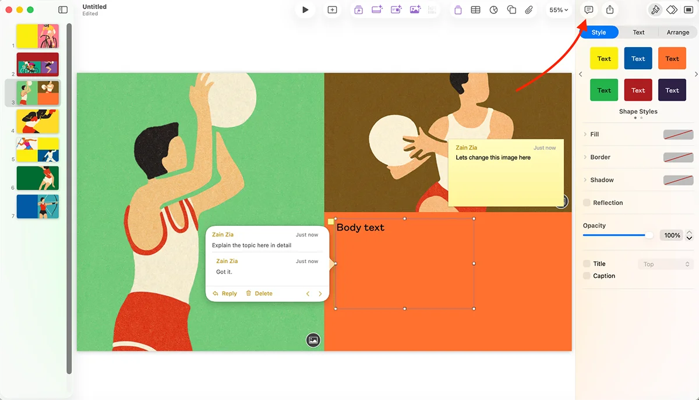Go to the next comment arrow
The height and width of the screenshot is (400, 699).
pos(320,294)
